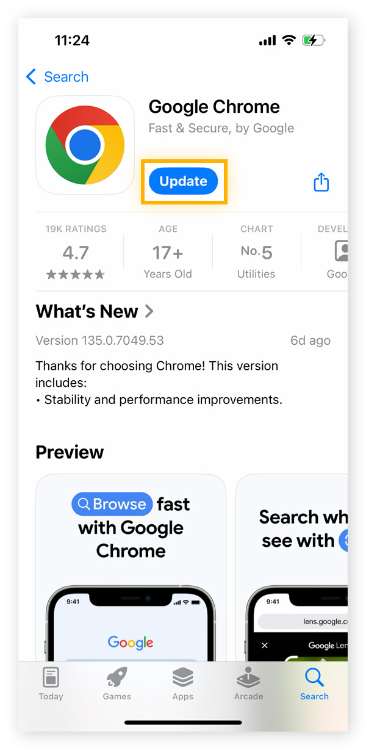
Task: Tap the Google Chrome app icon
Action: [x=85, y=145]
